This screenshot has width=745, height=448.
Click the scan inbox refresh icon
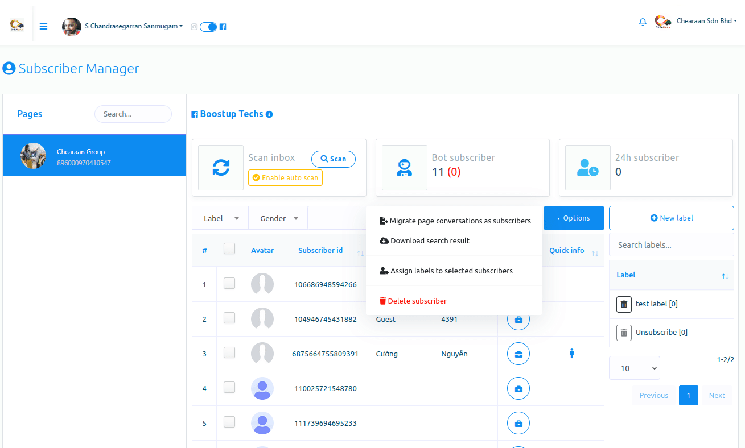point(221,167)
